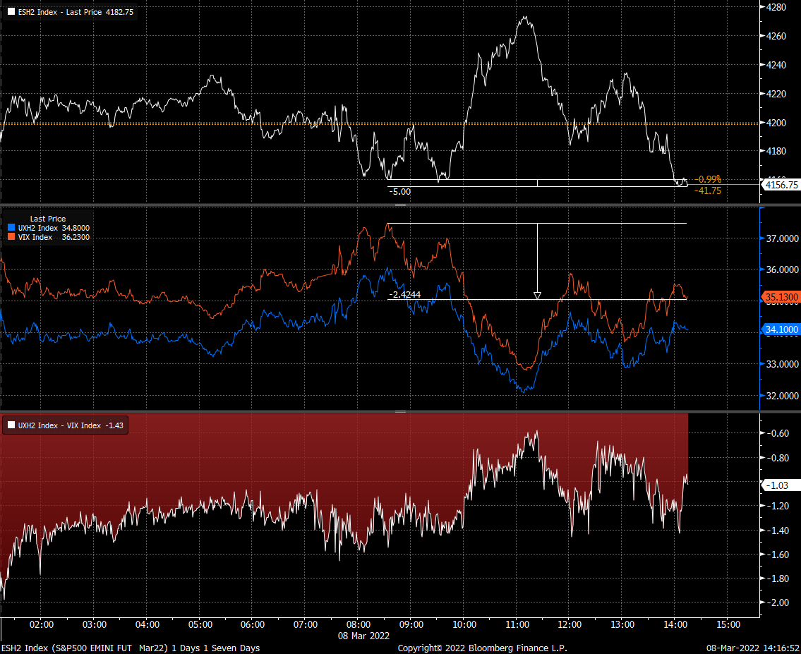Click the -2.4244 measurement annotation label
801x654 pixels.
pos(404,295)
